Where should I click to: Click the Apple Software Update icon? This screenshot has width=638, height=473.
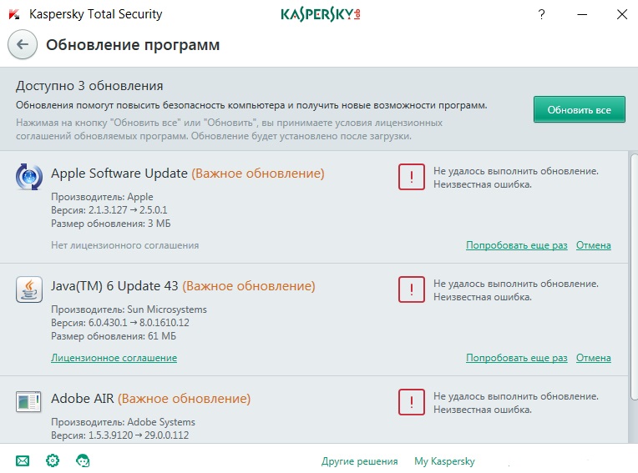(29, 177)
